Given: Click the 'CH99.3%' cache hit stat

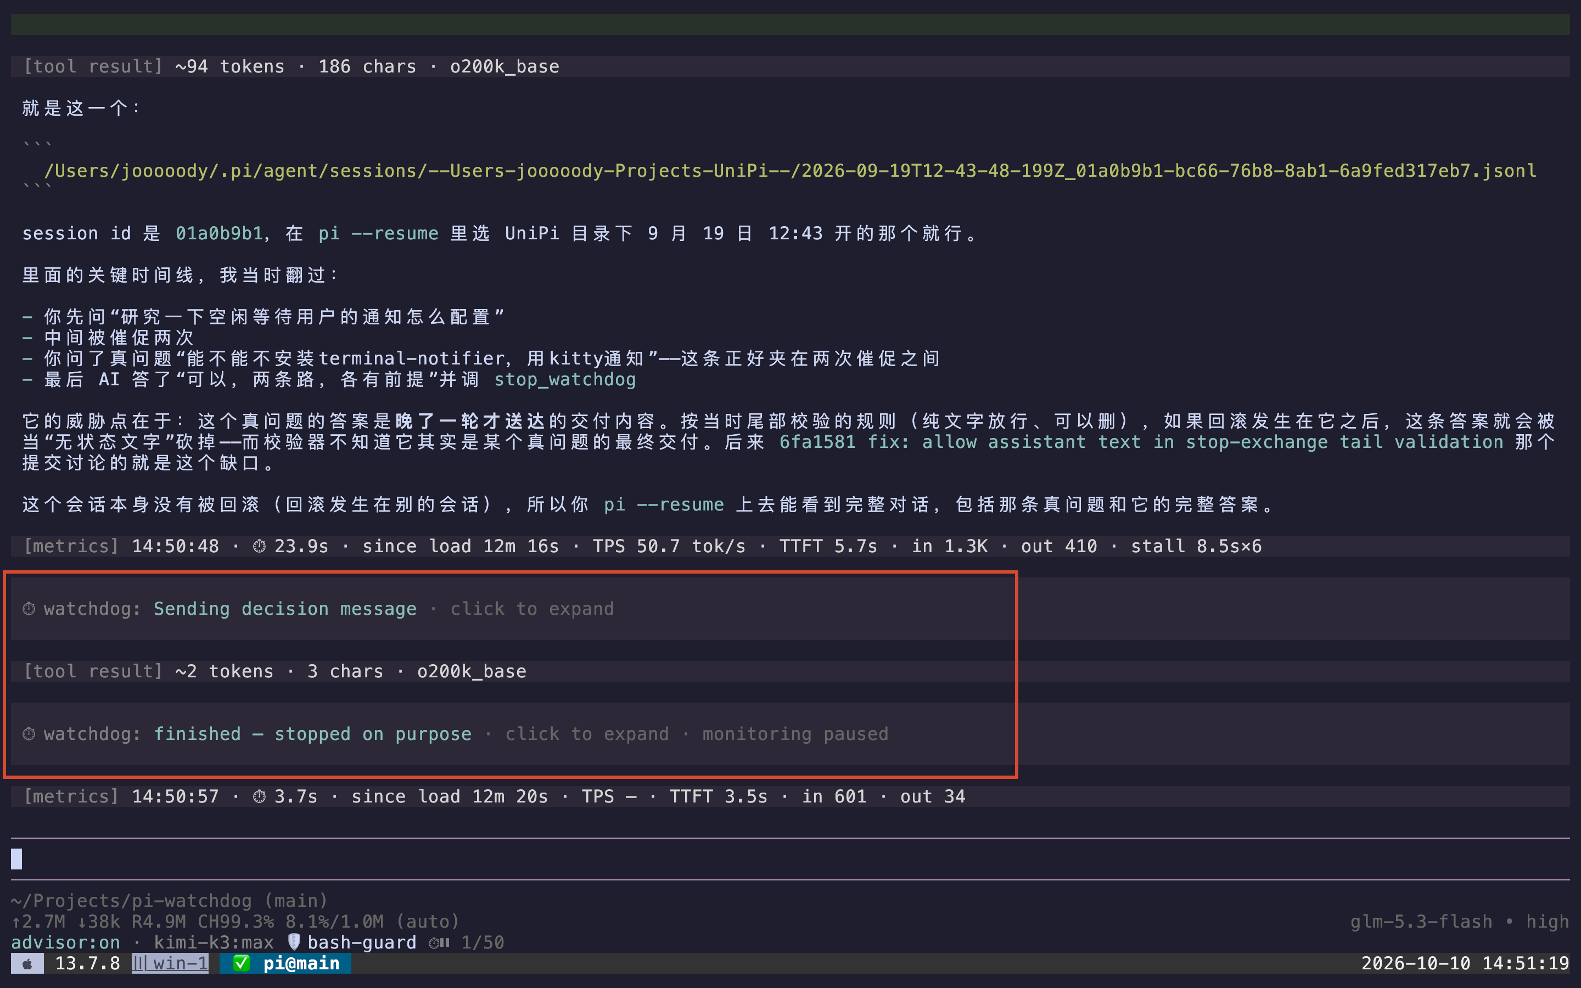Looking at the screenshot, I should click(236, 922).
